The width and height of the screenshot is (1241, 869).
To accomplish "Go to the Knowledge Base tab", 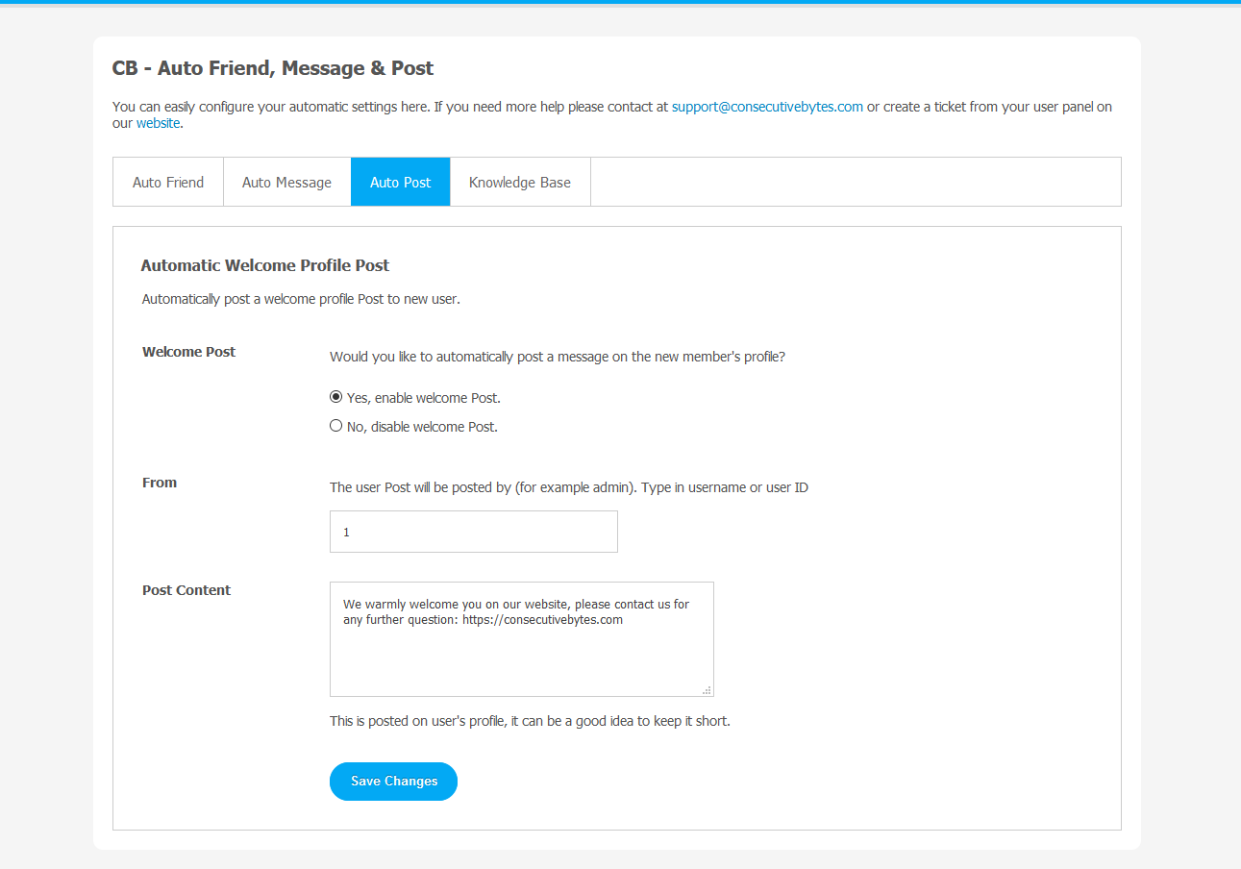I will click(519, 182).
